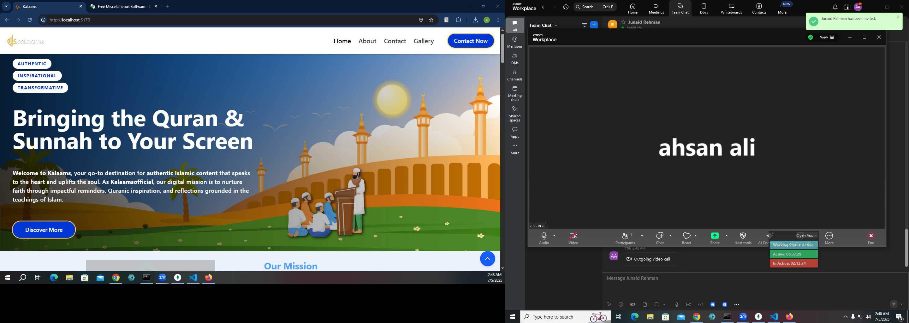This screenshot has height=323, width=909.
Task: Open Host tools shield
Action: (x=743, y=238)
